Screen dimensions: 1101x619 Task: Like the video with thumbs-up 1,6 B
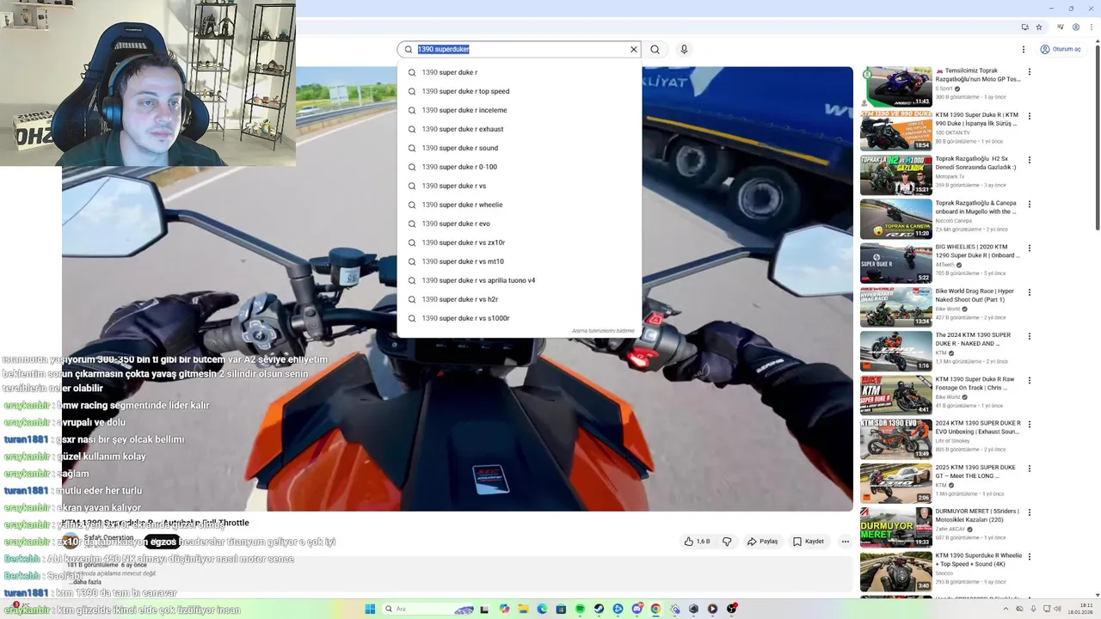pyautogui.click(x=697, y=542)
